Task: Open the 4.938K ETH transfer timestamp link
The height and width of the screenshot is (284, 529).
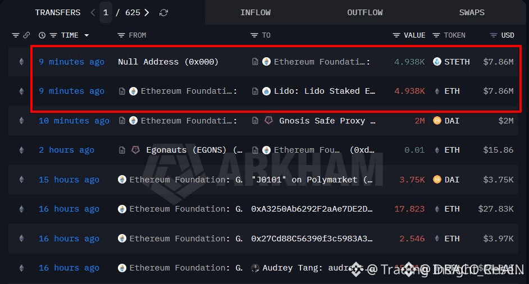Action: tap(71, 91)
